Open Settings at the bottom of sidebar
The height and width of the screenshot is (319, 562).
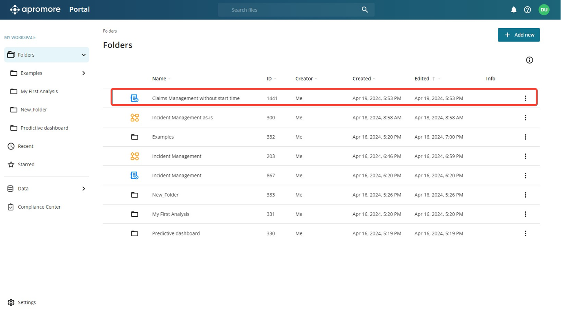(27, 302)
